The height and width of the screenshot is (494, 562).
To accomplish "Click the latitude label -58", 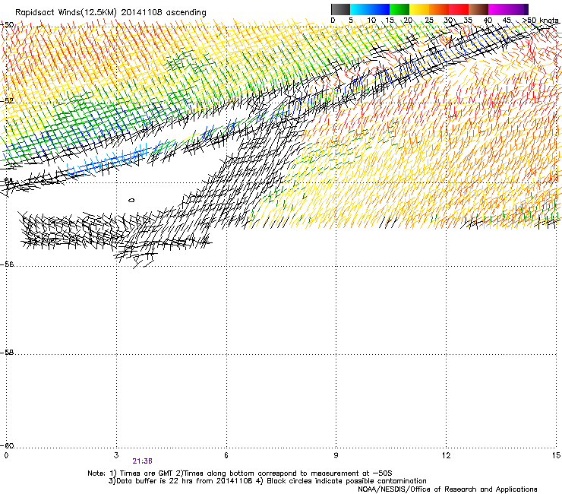I will pos(7,353).
